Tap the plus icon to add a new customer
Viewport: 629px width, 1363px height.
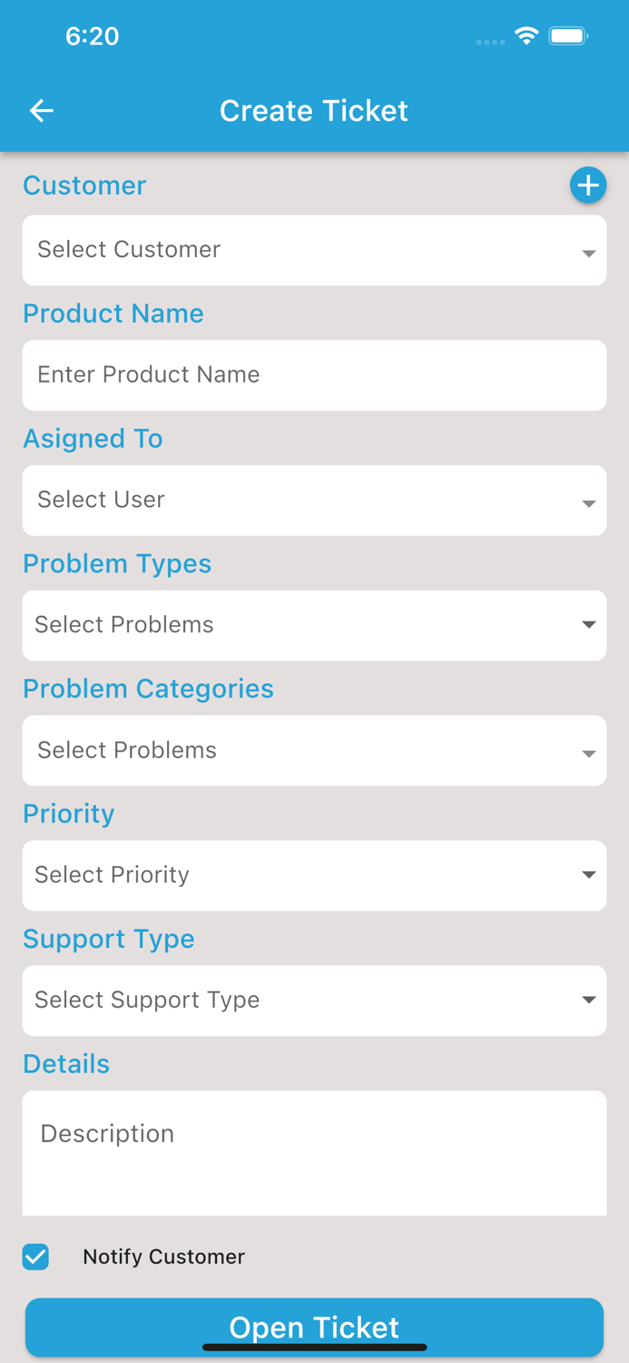[588, 184]
